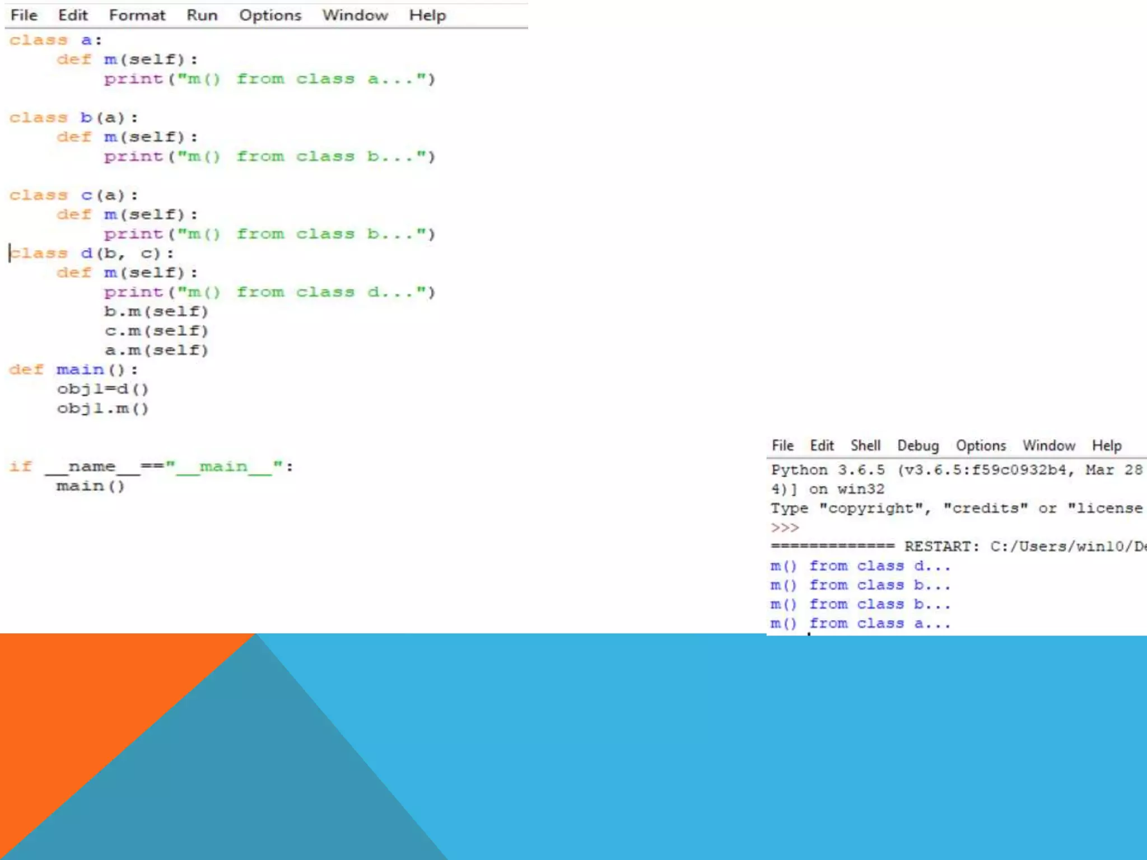Screen dimensions: 1147x860
Task: Open the shell window's Help menu
Action: coord(1107,446)
